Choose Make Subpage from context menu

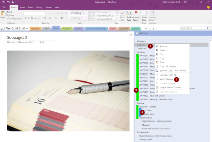coord(166,79)
